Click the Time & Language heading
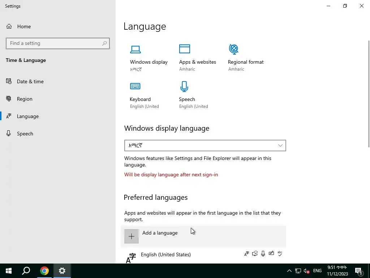The image size is (370, 278). point(26,60)
